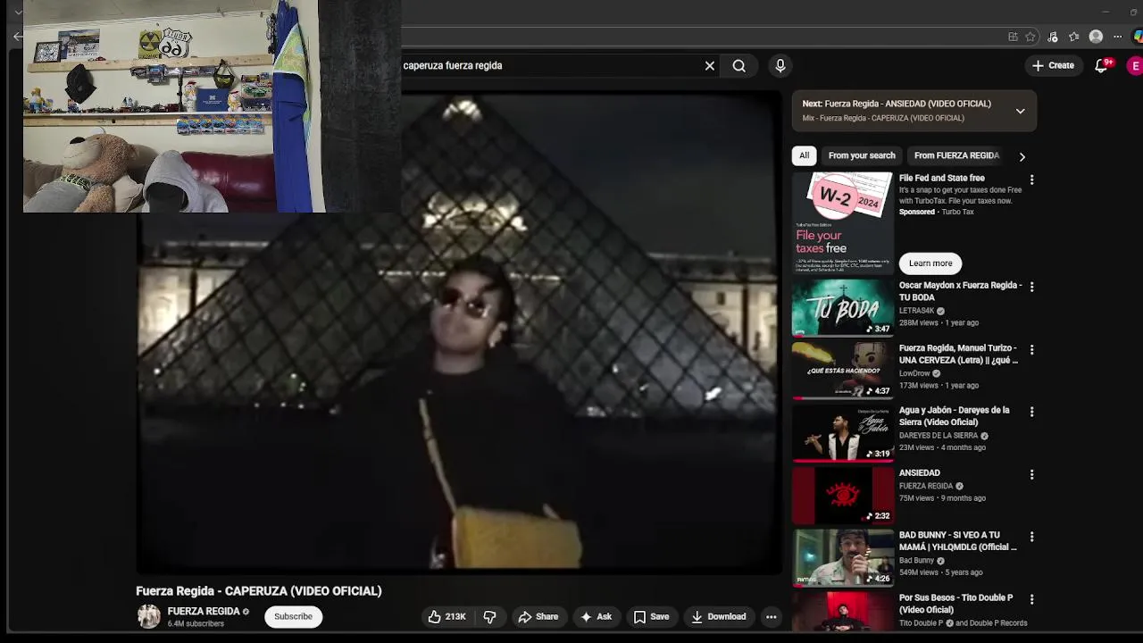1143x643 pixels.
Task: Like the video with thumbs up
Action: pos(446,616)
